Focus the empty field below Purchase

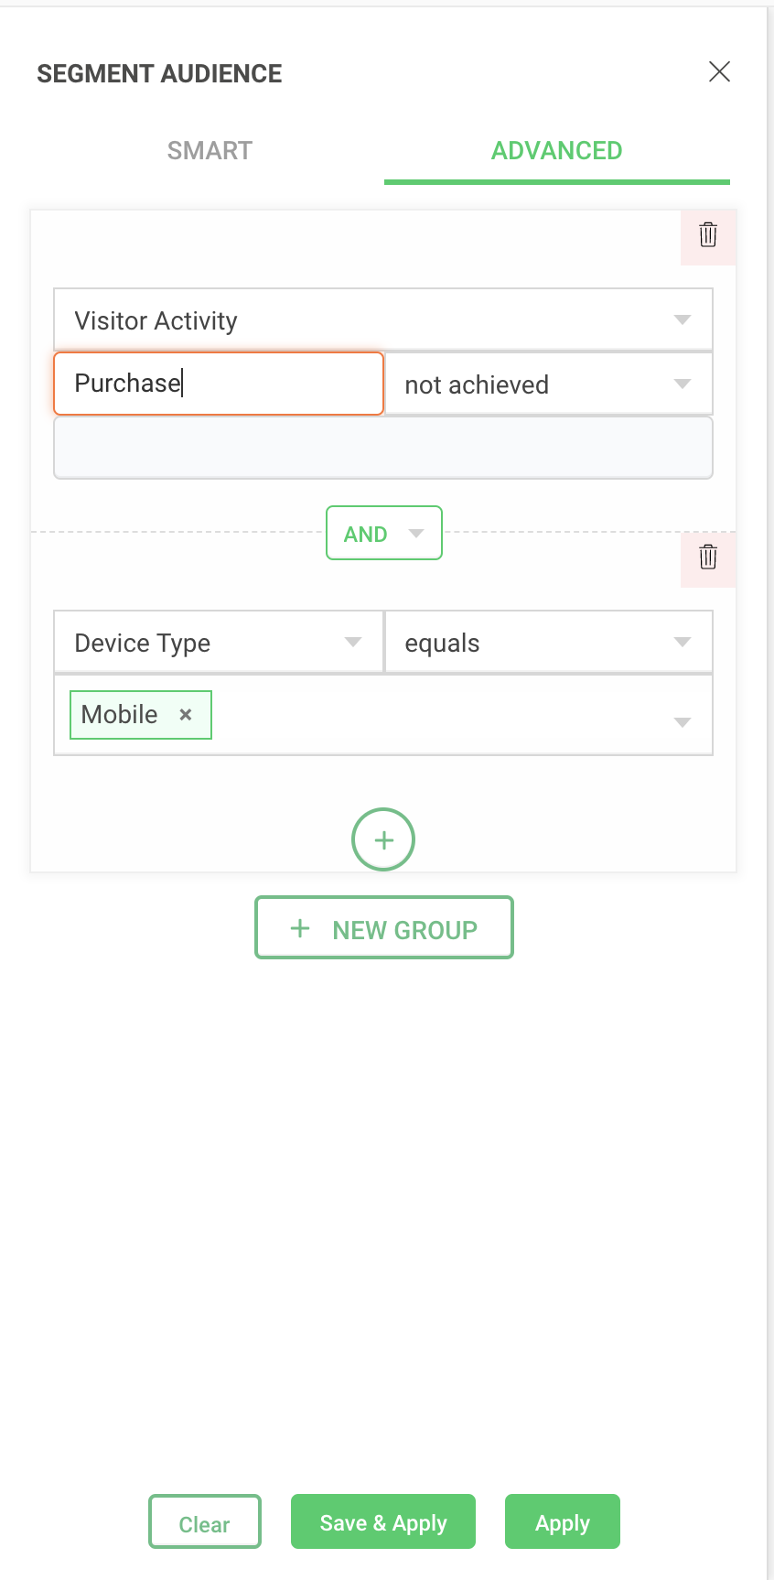pos(382,449)
